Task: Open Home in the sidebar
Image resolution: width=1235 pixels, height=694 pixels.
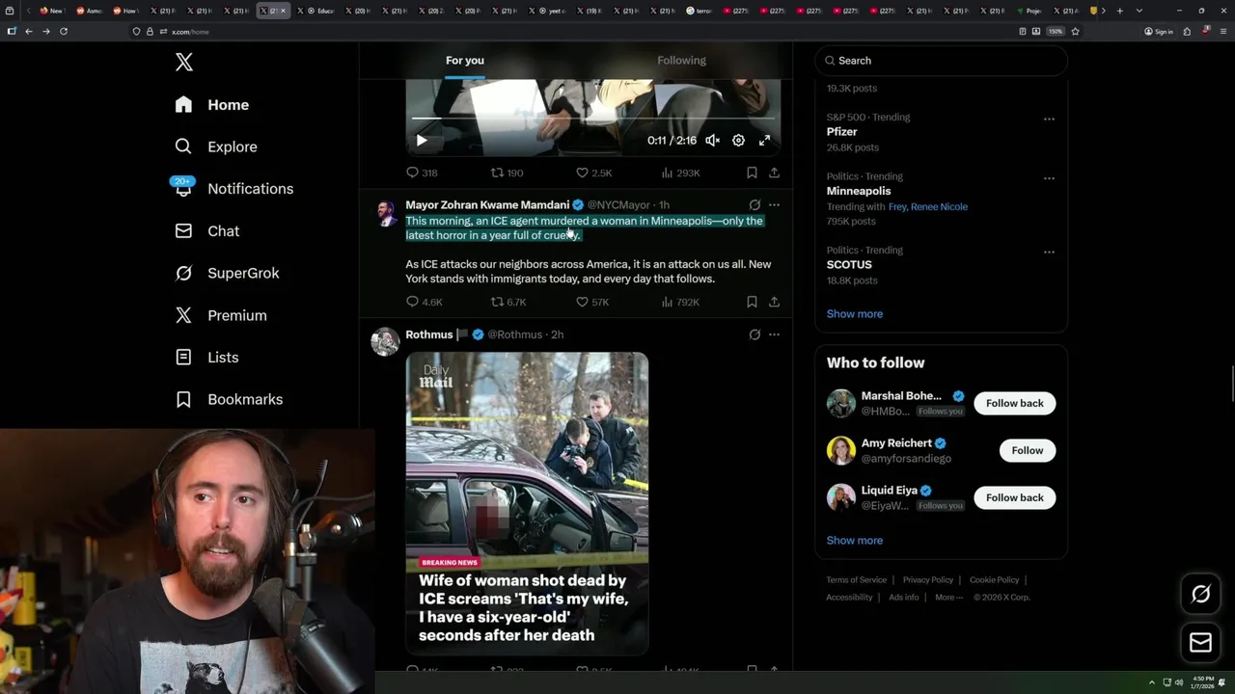Action: pyautogui.click(x=212, y=105)
